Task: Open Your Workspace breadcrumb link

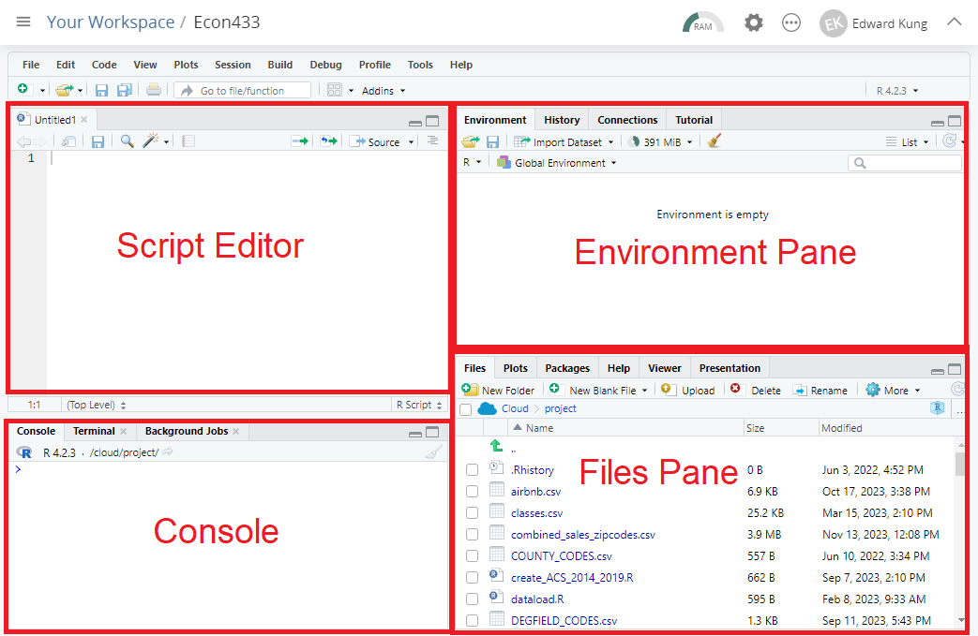Action: coord(111,22)
